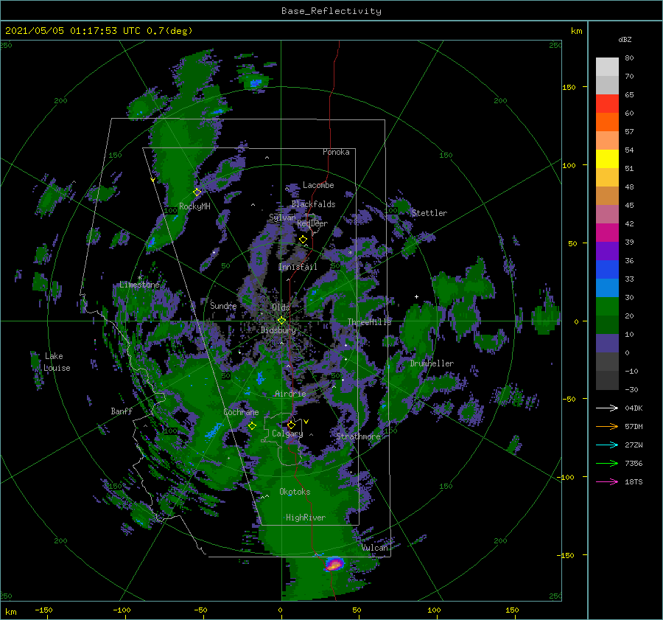Click the Blackfalds label on the map
Viewport: 663px width, 620px height.
click(313, 204)
